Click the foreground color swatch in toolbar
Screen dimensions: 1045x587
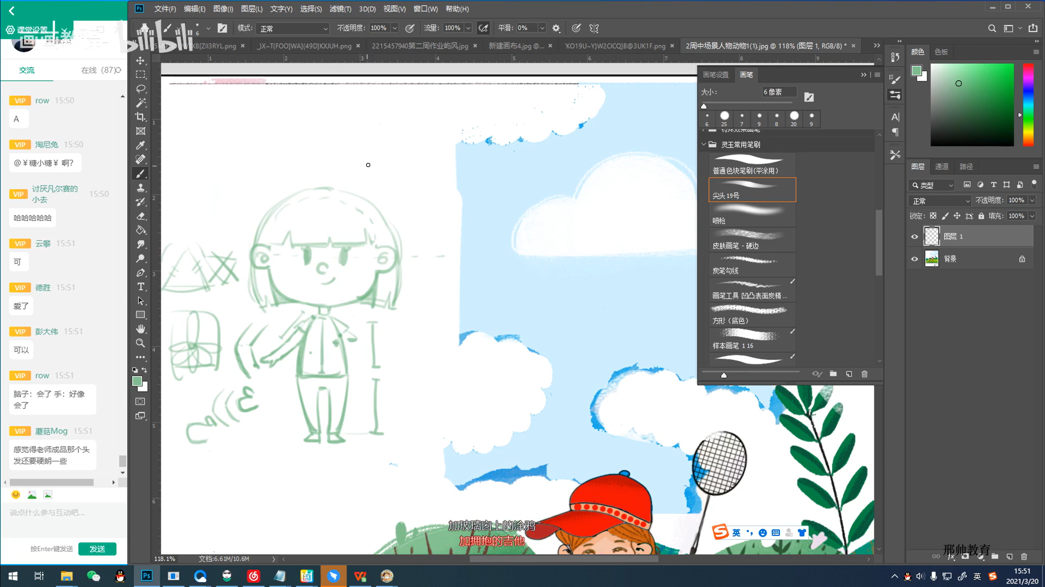click(137, 381)
